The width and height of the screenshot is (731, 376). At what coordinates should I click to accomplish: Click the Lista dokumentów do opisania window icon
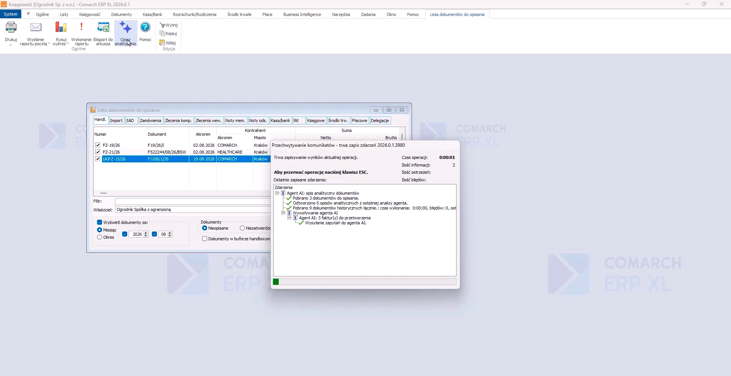pos(93,110)
